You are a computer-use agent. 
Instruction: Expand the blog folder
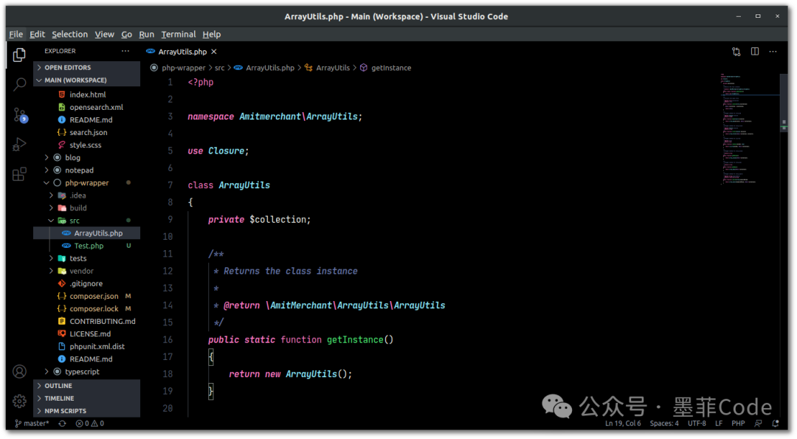[x=72, y=158]
